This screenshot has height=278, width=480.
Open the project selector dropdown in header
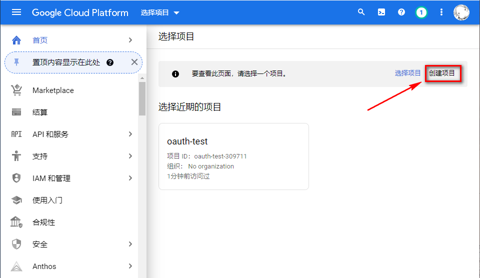[160, 12]
